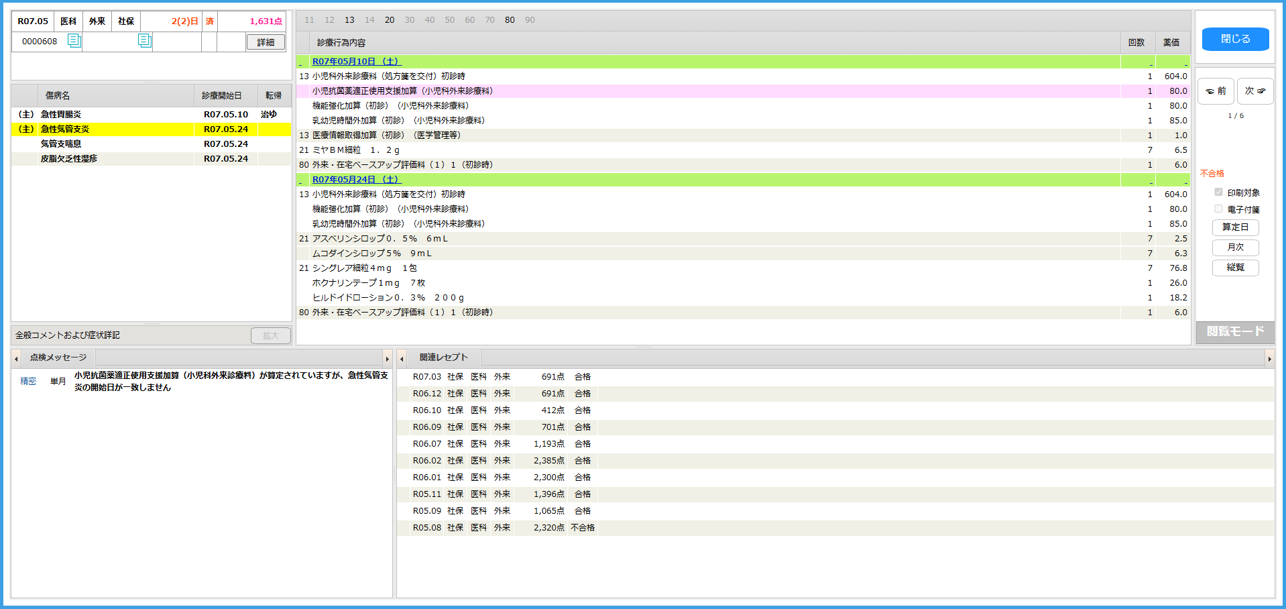Select the ヒルドイドローション0.3% 200g row
Viewport: 1286px width, 609px height.
[743, 298]
